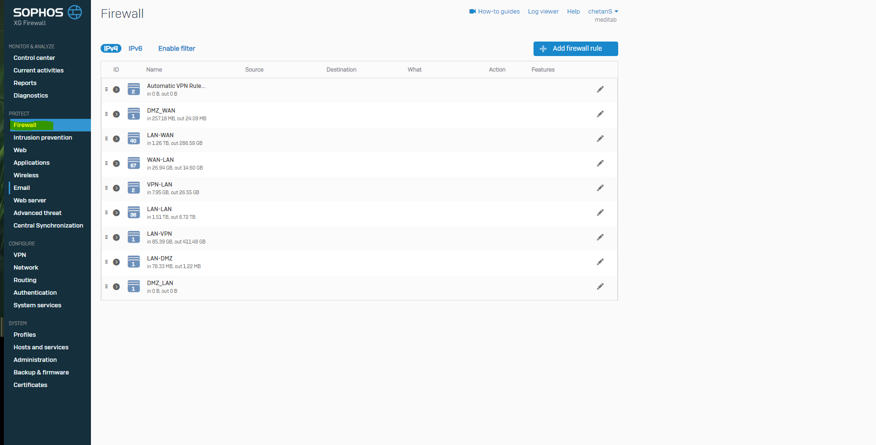
Task: Expand the VPN-LAN rule group
Action: [x=117, y=188]
